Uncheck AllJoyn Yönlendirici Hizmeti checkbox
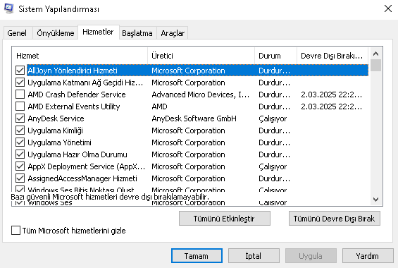This screenshot has height=268, width=398. click(20, 71)
